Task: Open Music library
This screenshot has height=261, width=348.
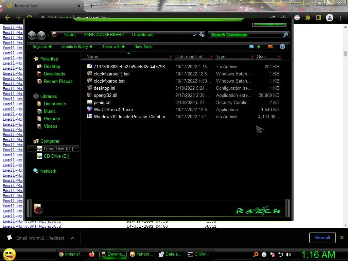Action: 50,111
